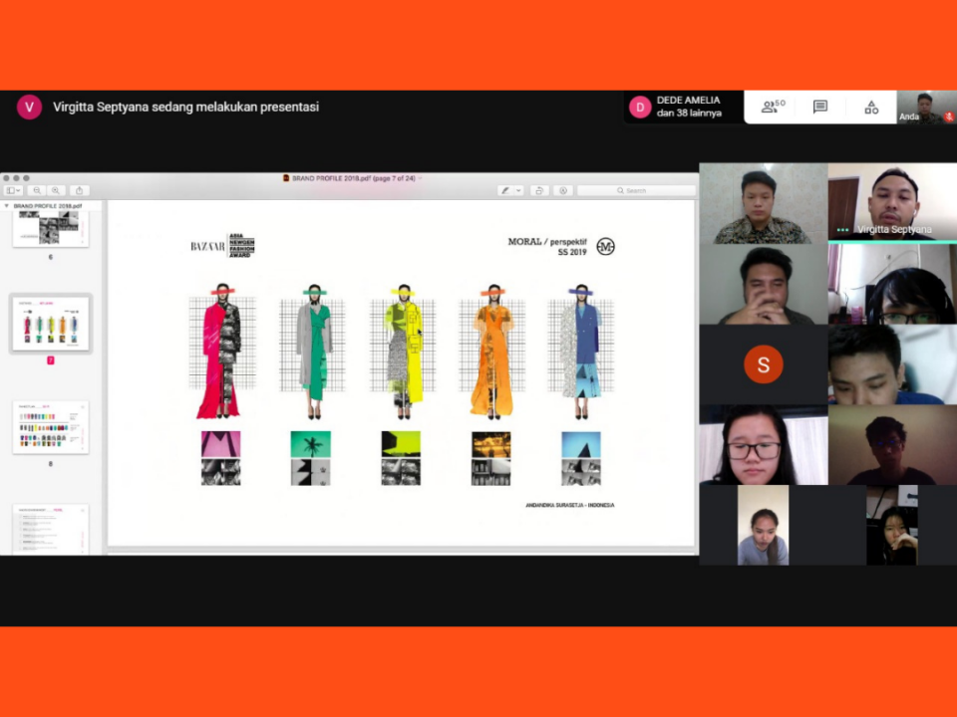This screenshot has width=957, height=717.
Task: Click the yellow-green mood image
Action: [x=401, y=444]
